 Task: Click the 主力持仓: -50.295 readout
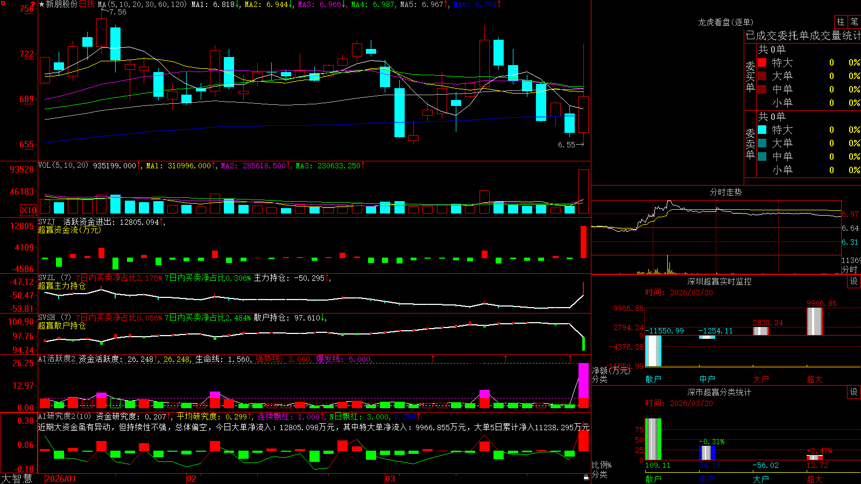pyautogui.click(x=290, y=277)
